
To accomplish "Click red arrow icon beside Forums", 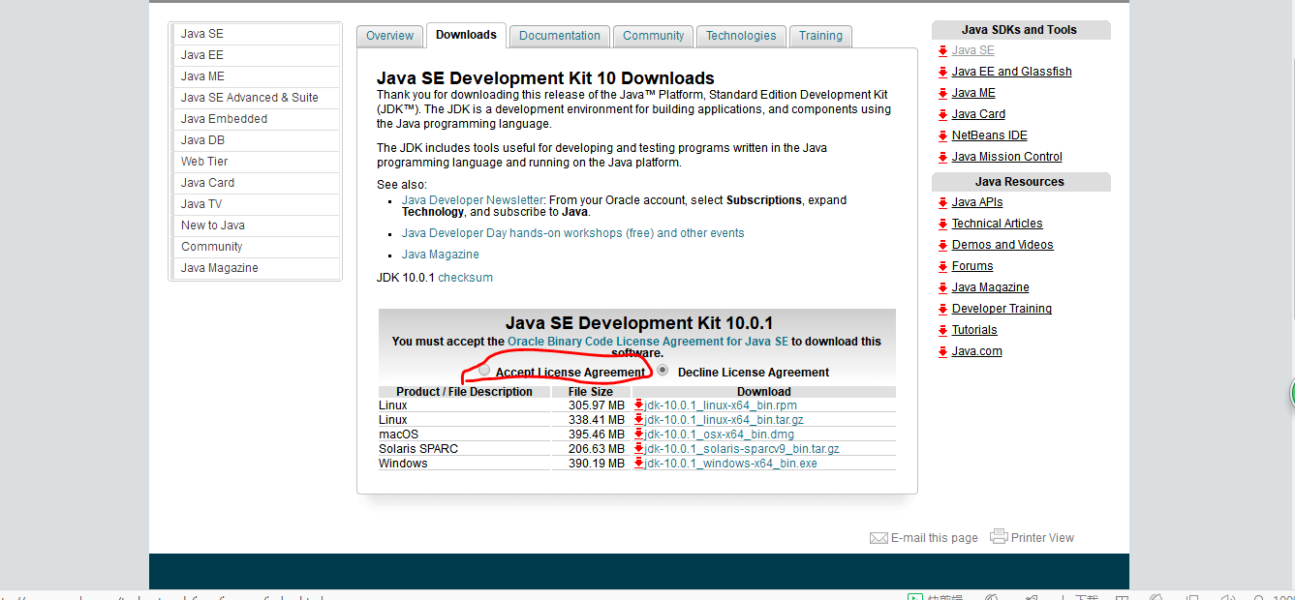I will 943,266.
